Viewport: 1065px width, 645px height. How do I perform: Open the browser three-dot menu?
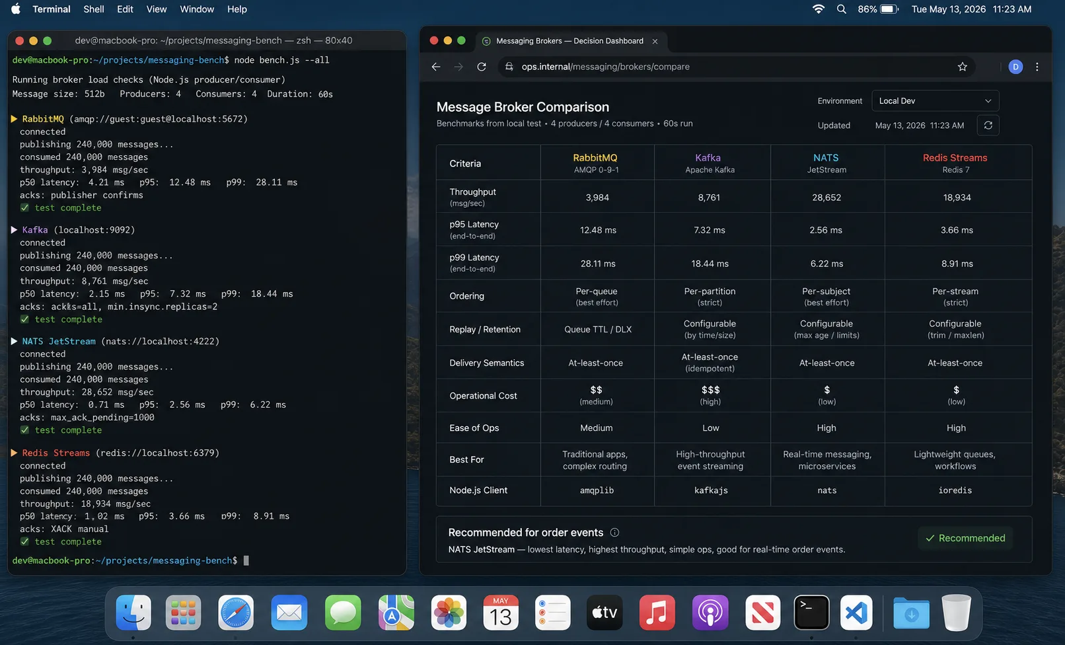point(1037,67)
